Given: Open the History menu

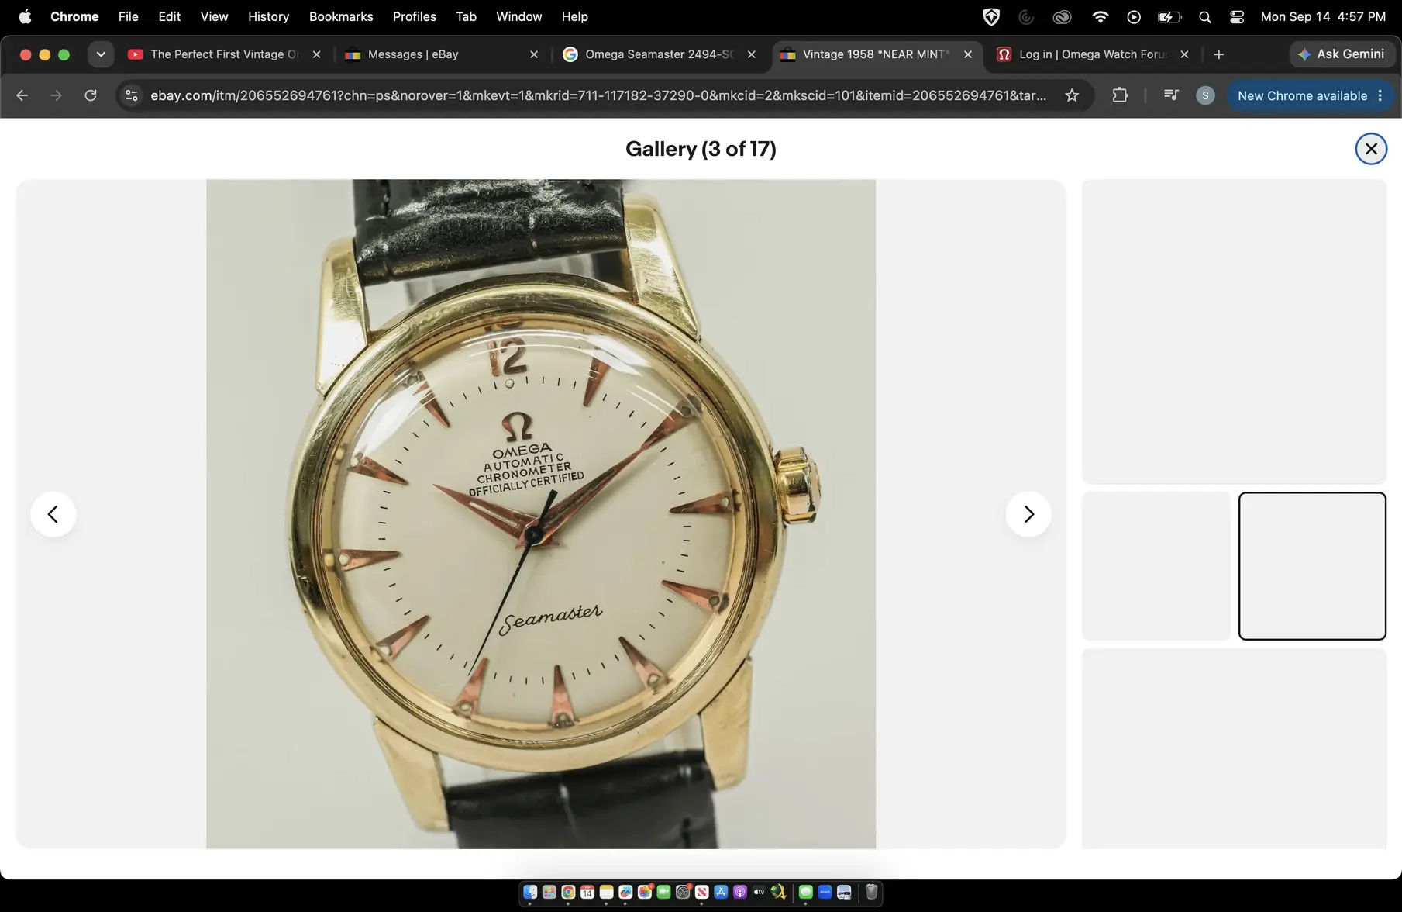Looking at the screenshot, I should tap(268, 16).
